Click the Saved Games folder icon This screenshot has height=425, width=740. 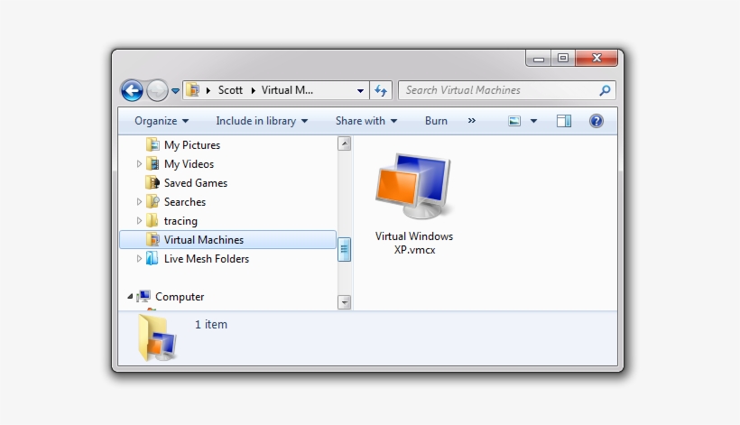point(153,182)
